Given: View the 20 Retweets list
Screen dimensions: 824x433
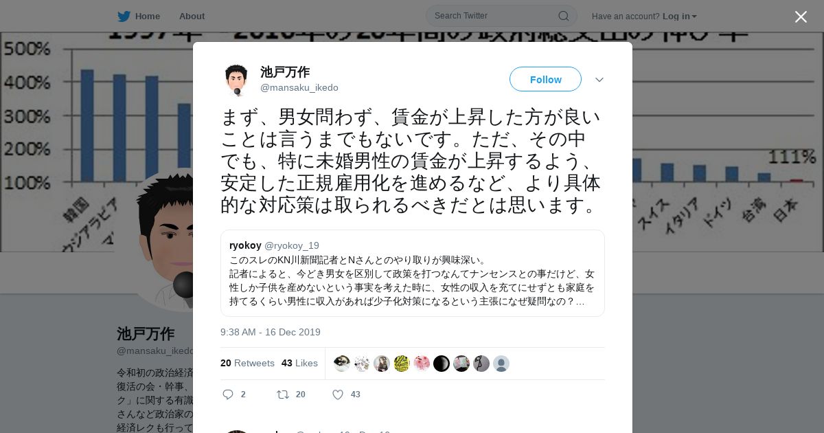Looking at the screenshot, I should [247, 363].
